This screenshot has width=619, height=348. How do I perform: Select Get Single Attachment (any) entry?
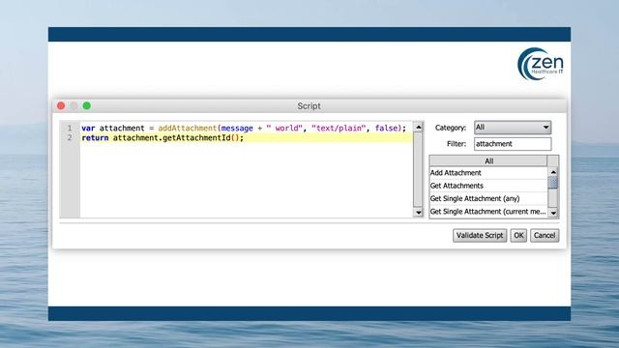488,199
